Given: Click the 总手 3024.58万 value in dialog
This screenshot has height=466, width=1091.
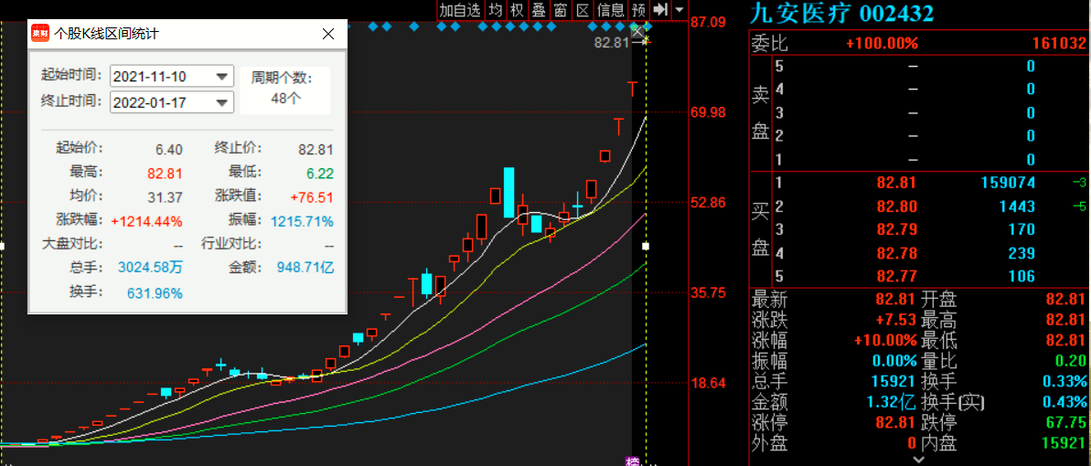Looking at the screenshot, I should click(151, 268).
